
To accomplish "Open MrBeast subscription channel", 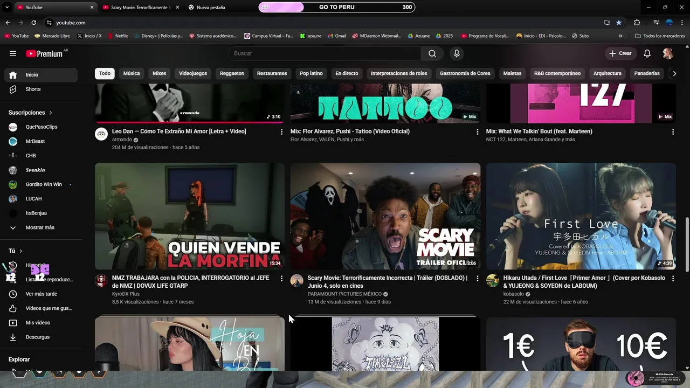I will [x=41, y=141].
